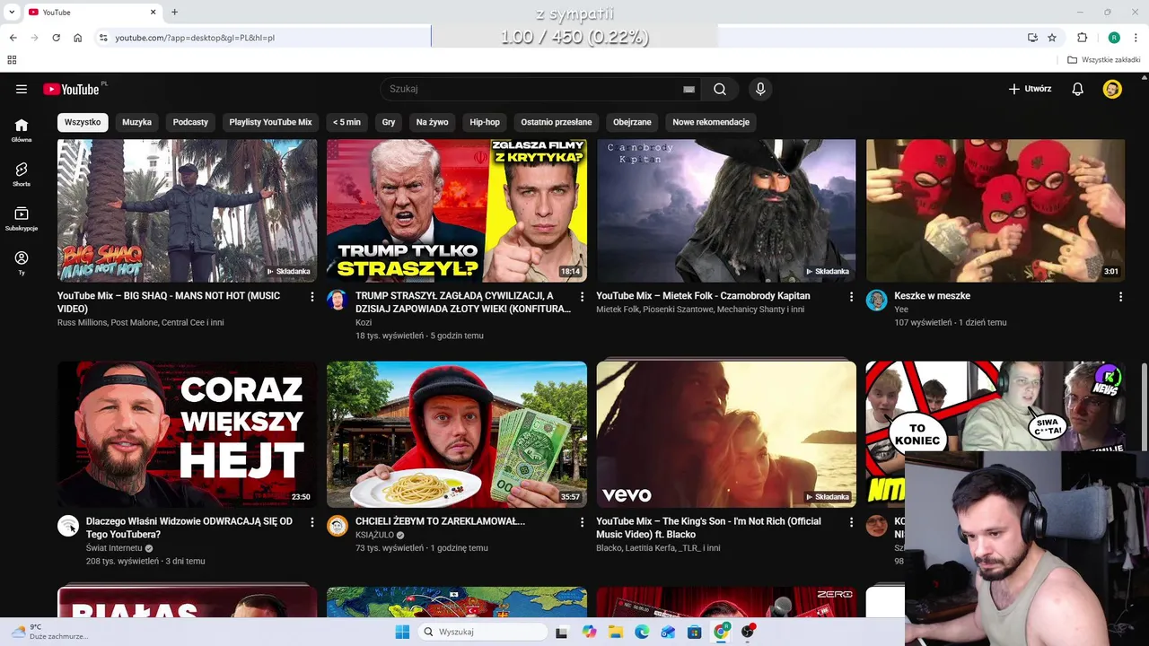
Task: Click the address bar URL
Action: (195, 38)
